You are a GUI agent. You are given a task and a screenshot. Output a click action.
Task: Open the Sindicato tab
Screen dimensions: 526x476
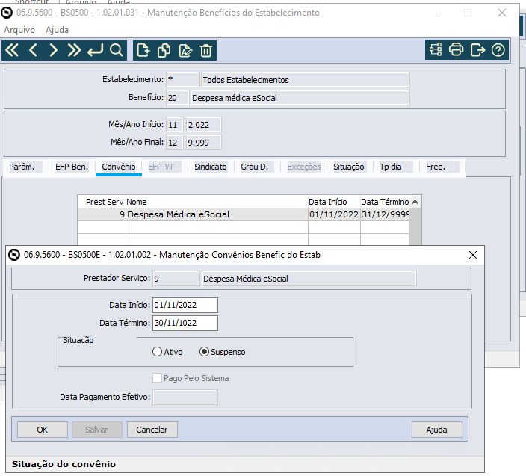[211, 167]
